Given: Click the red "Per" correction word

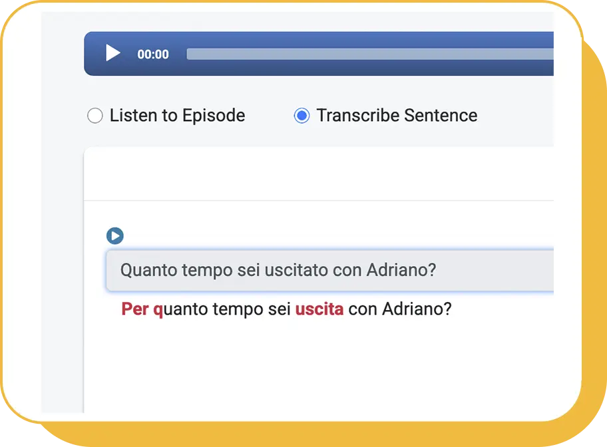Looking at the screenshot, I should [134, 309].
